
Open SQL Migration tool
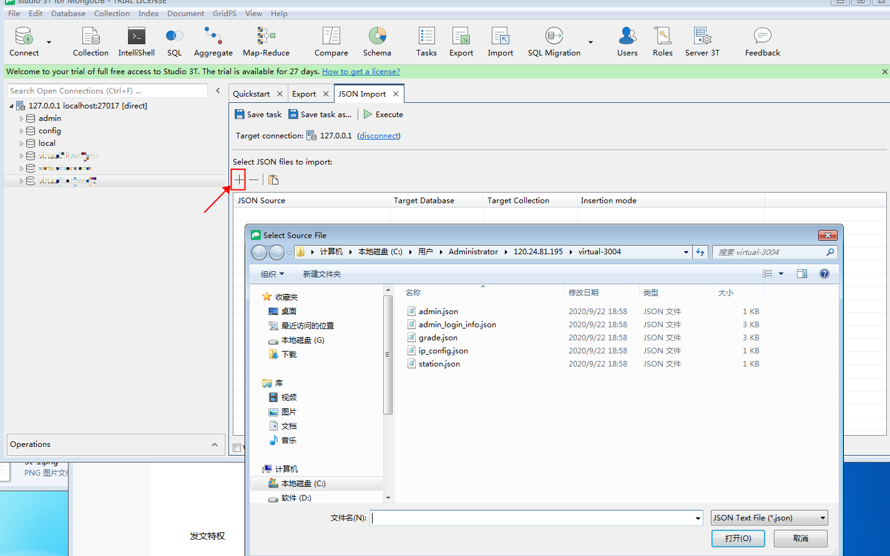click(554, 42)
